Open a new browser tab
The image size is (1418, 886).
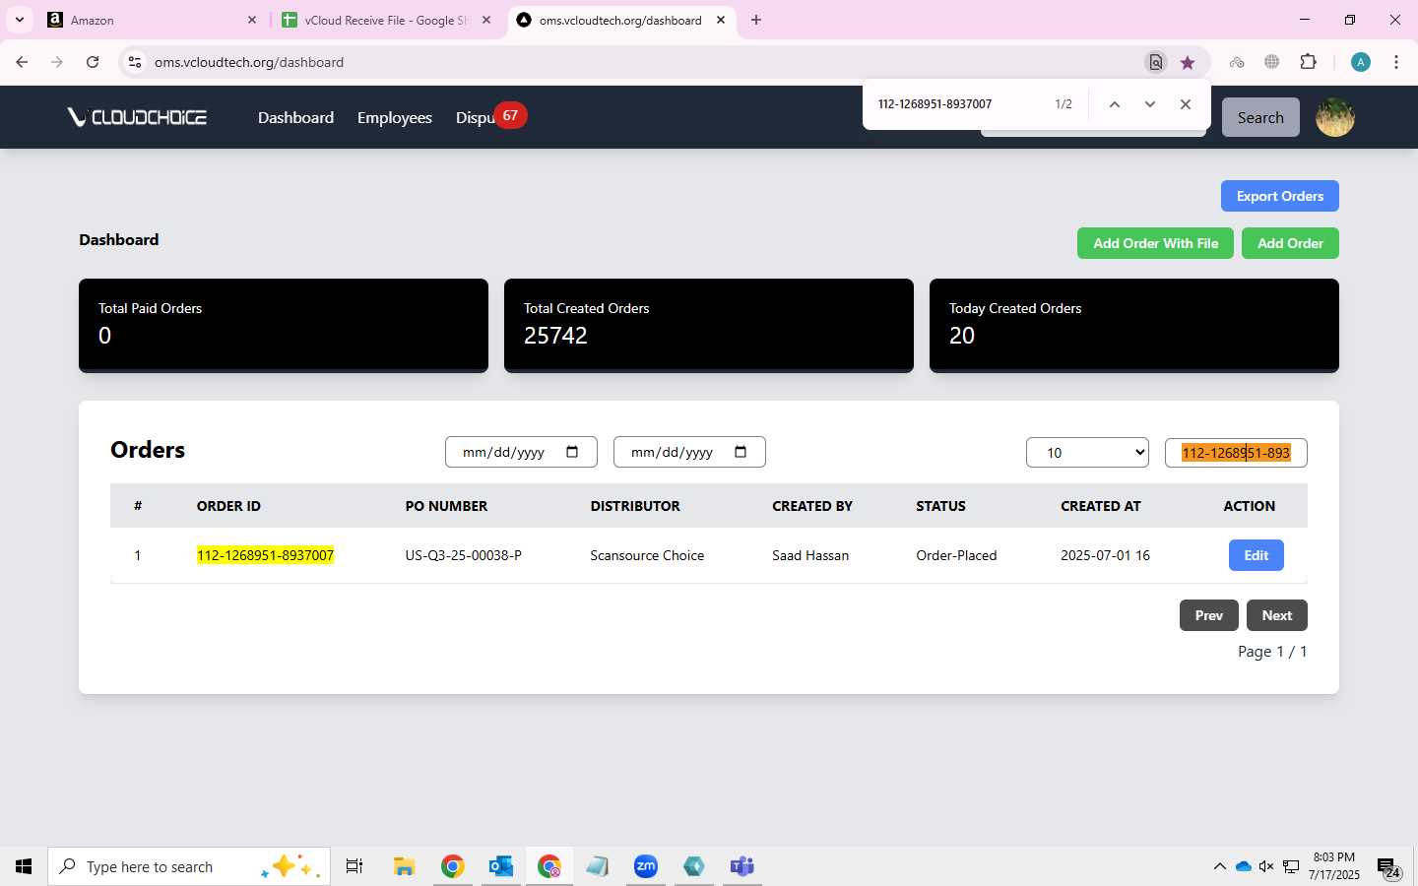tap(756, 20)
